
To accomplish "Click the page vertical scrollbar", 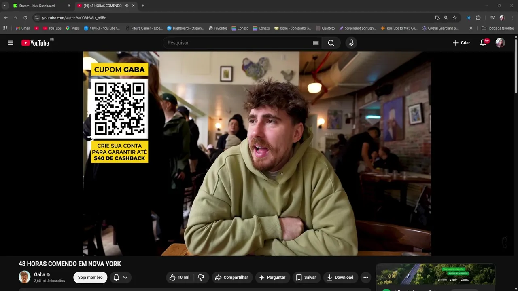I will point(516,67).
